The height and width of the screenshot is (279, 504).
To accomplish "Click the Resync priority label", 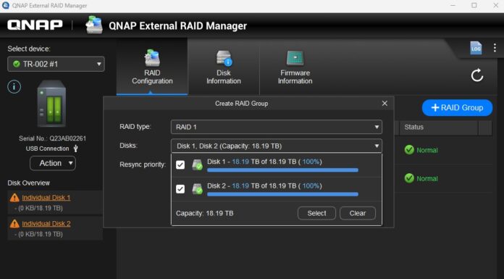I will (143, 165).
